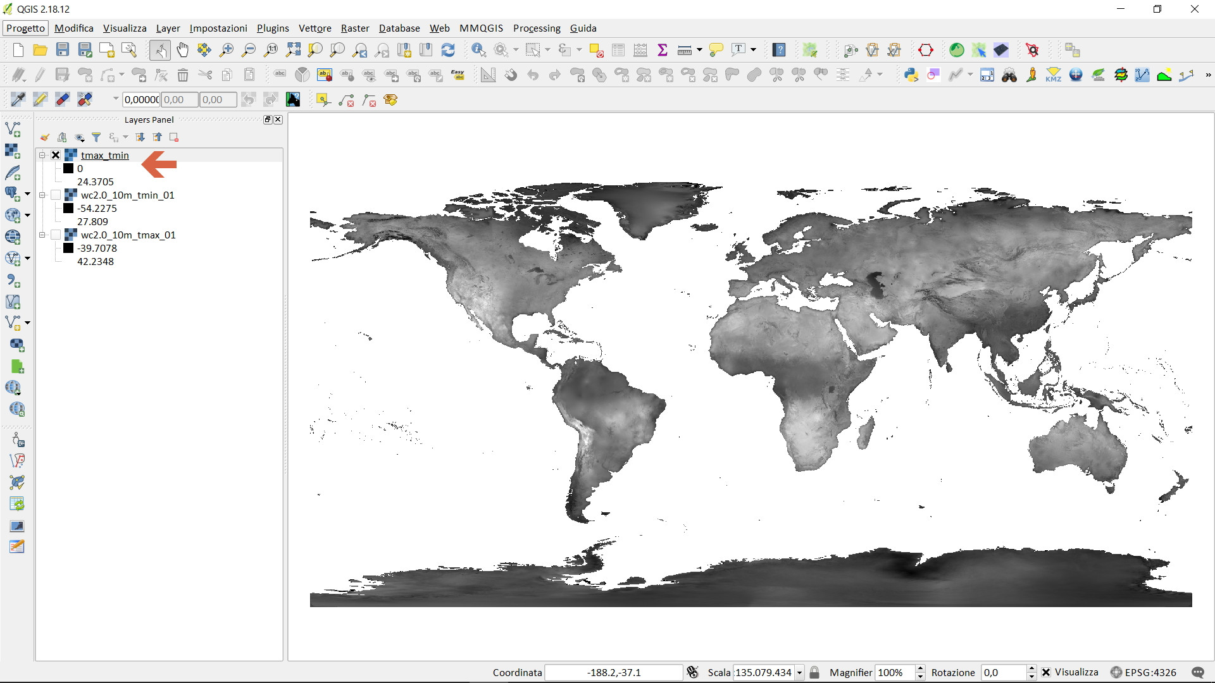This screenshot has height=683, width=1215.
Task: Expand the toolbar overflow chevron
Action: (x=1208, y=75)
